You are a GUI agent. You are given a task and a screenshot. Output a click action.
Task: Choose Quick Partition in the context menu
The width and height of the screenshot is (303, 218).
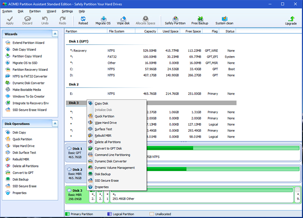(117, 116)
